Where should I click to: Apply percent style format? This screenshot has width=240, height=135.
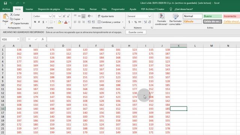click(136, 22)
